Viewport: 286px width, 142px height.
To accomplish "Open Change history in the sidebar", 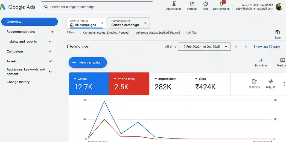I will click(x=18, y=82).
